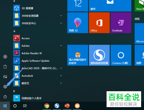Open Apple Software Update icon
This screenshot has width=144, height=110.
tap(17, 61)
